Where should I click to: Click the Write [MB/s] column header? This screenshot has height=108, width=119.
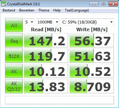(92, 29)
